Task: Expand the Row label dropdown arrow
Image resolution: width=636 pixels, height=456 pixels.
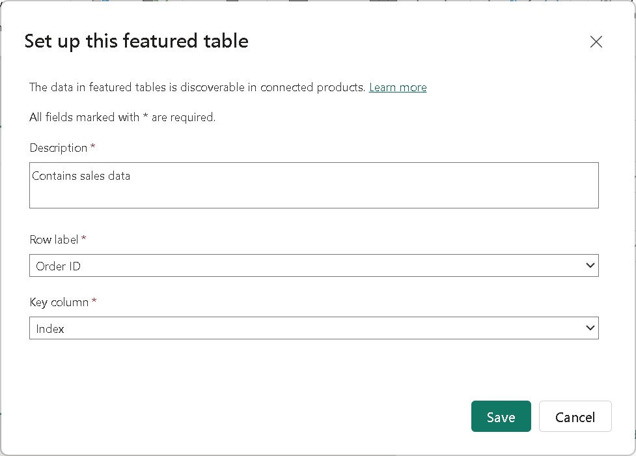Action: coord(590,266)
